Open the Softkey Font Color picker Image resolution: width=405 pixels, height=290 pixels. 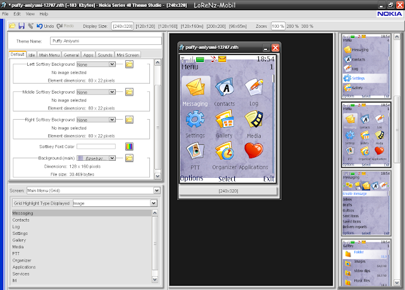click(x=129, y=147)
